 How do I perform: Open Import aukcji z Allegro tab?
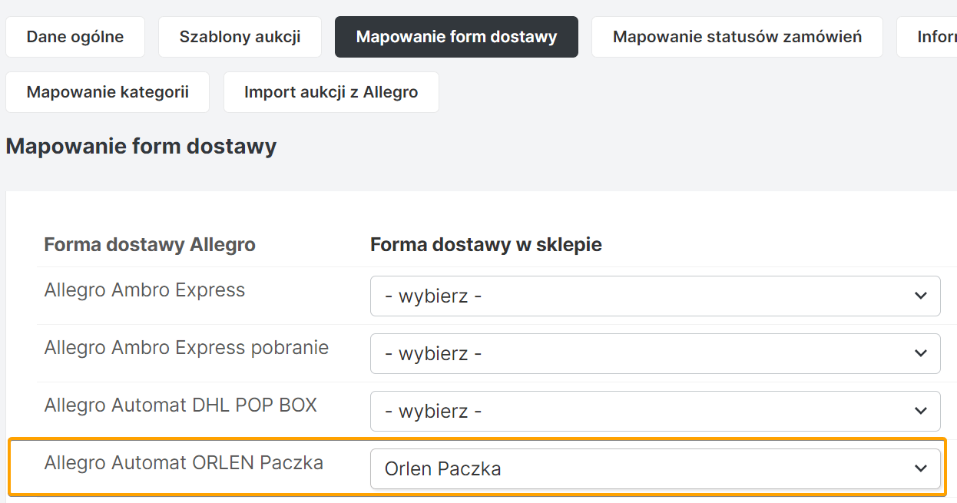(x=331, y=92)
